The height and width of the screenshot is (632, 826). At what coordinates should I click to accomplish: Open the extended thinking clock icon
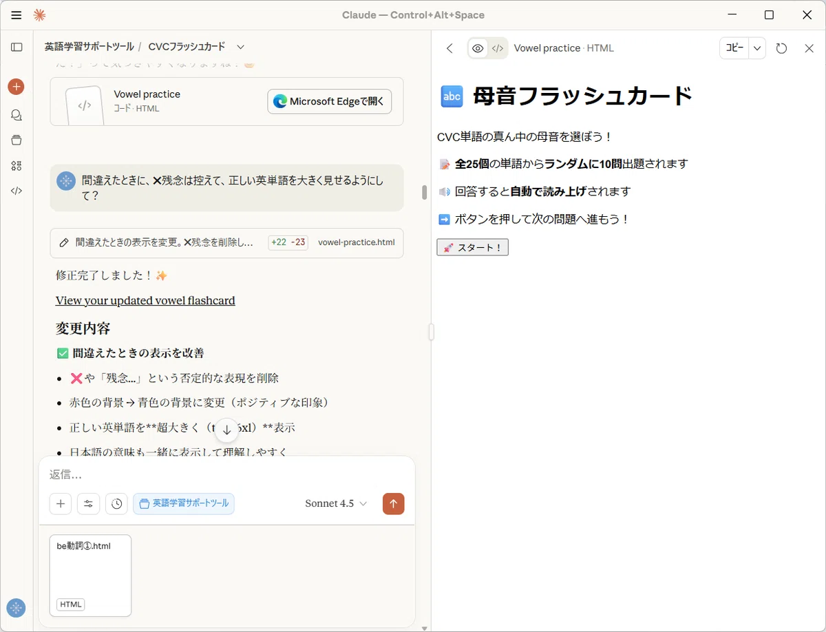click(116, 503)
